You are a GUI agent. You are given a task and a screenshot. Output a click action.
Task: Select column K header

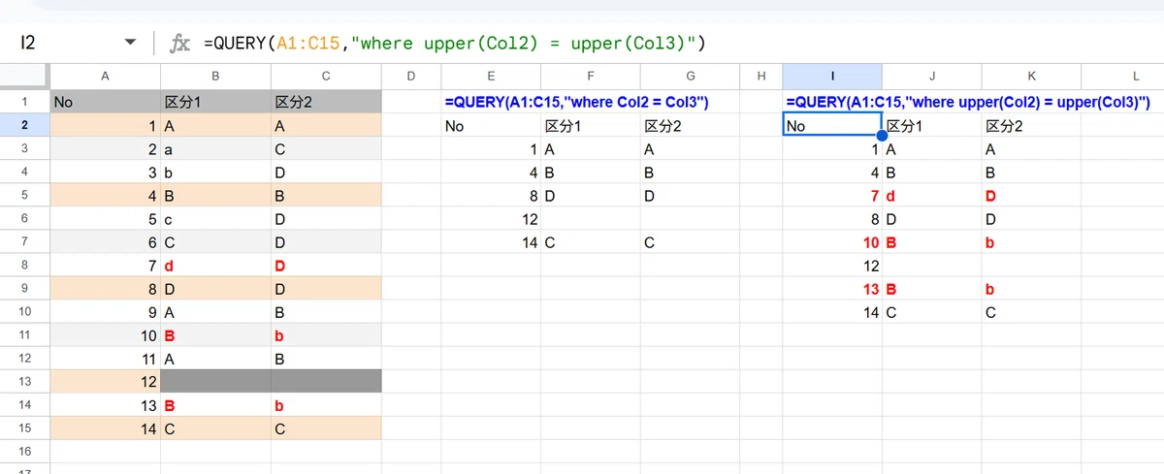(1031, 76)
